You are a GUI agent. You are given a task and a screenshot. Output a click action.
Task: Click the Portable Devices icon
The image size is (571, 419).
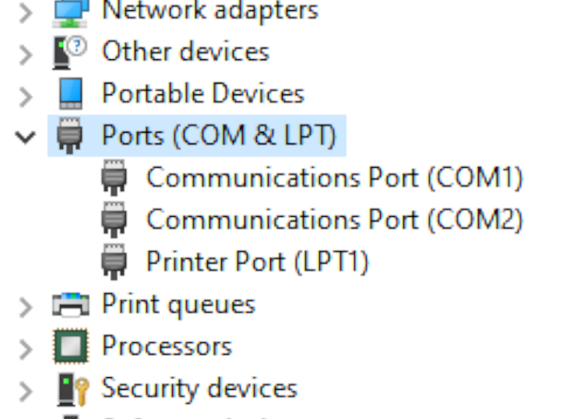coord(71,94)
